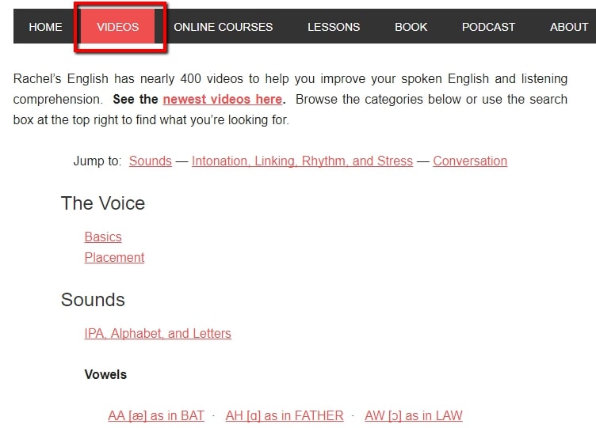Open the Placement link
This screenshot has width=596, height=428.
(114, 257)
